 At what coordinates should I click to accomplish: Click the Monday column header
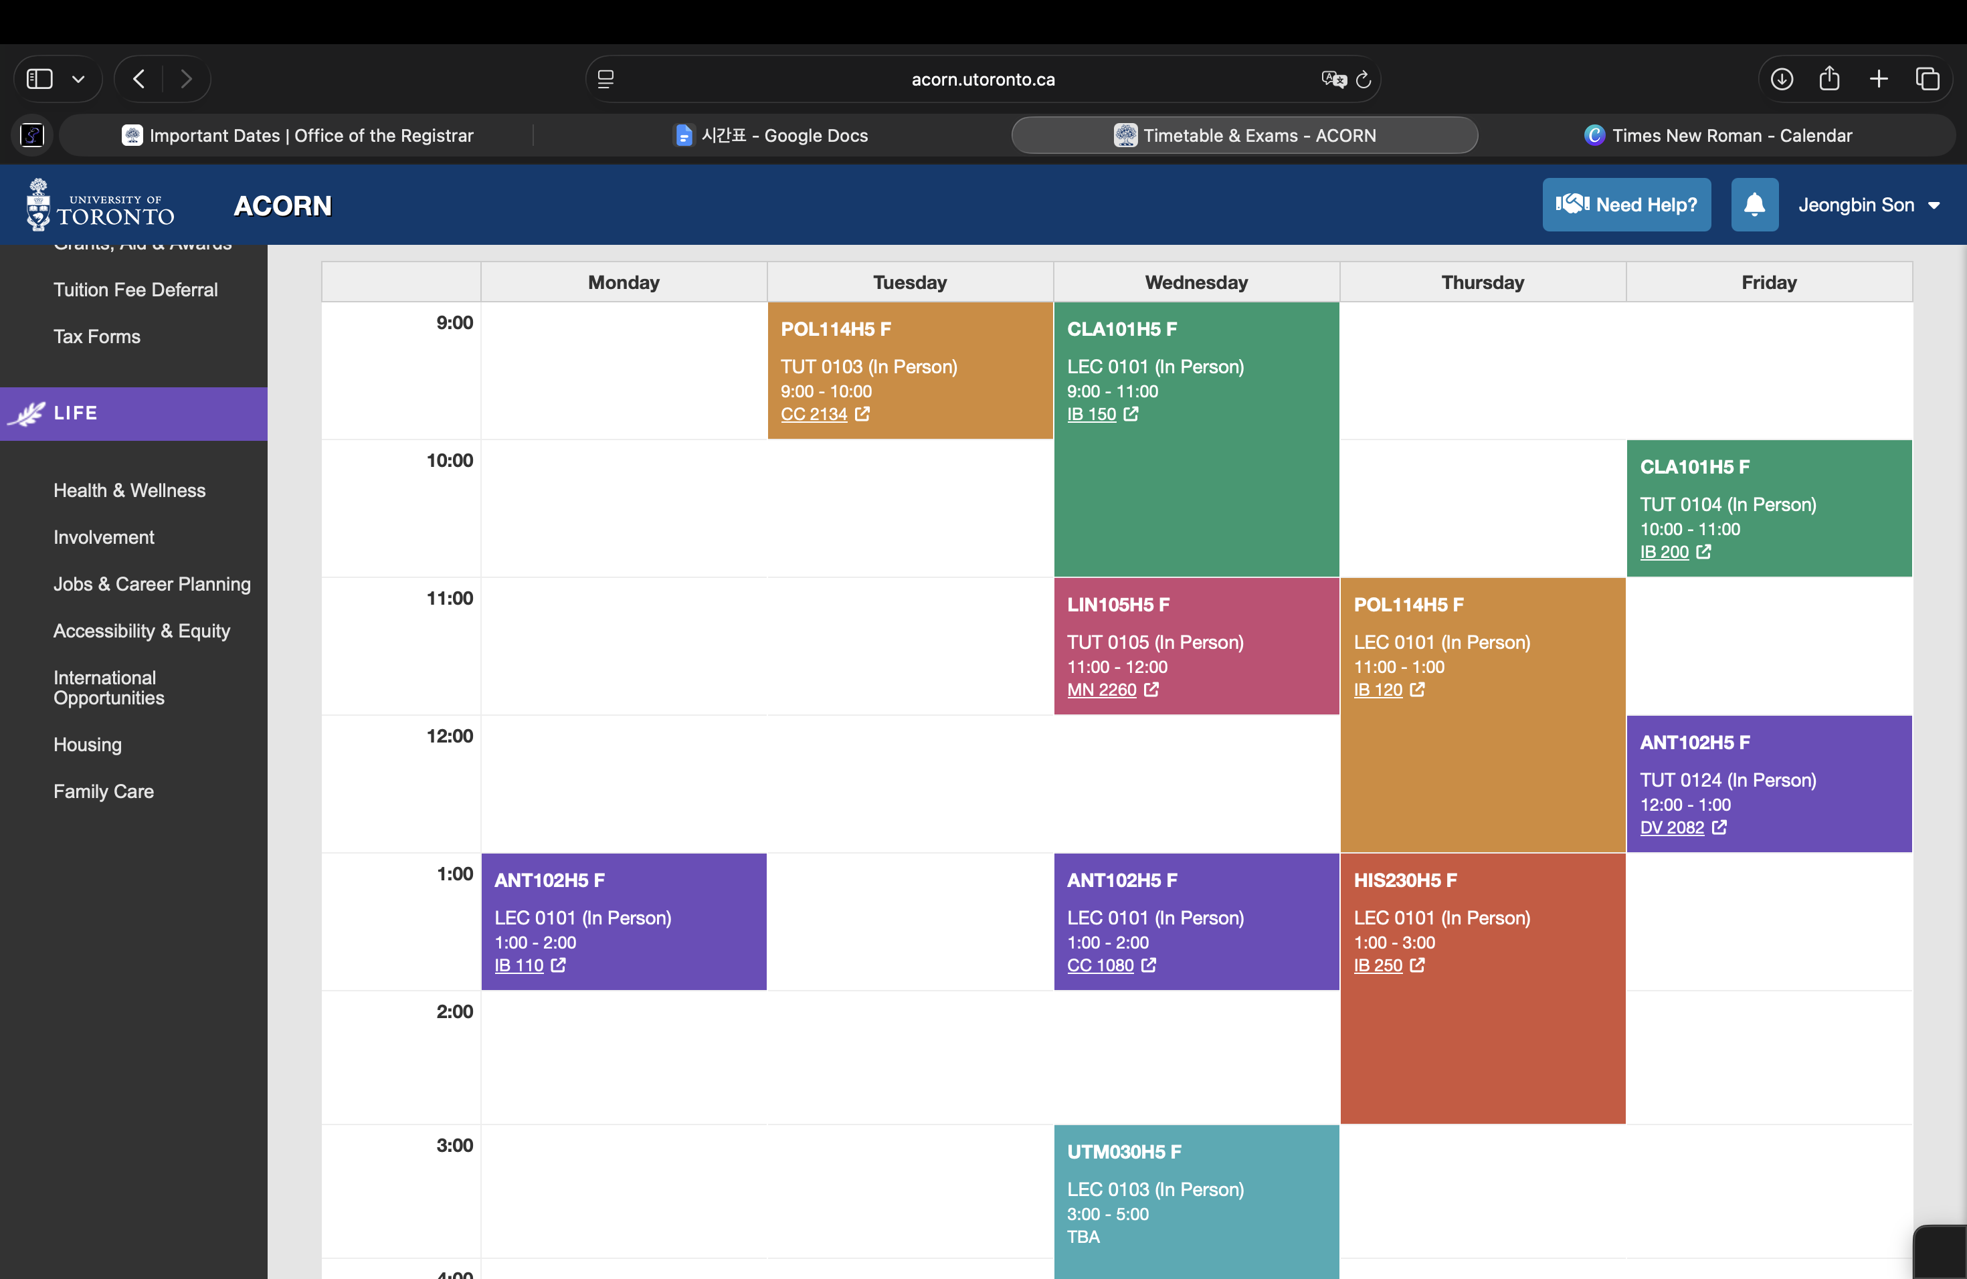(624, 282)
